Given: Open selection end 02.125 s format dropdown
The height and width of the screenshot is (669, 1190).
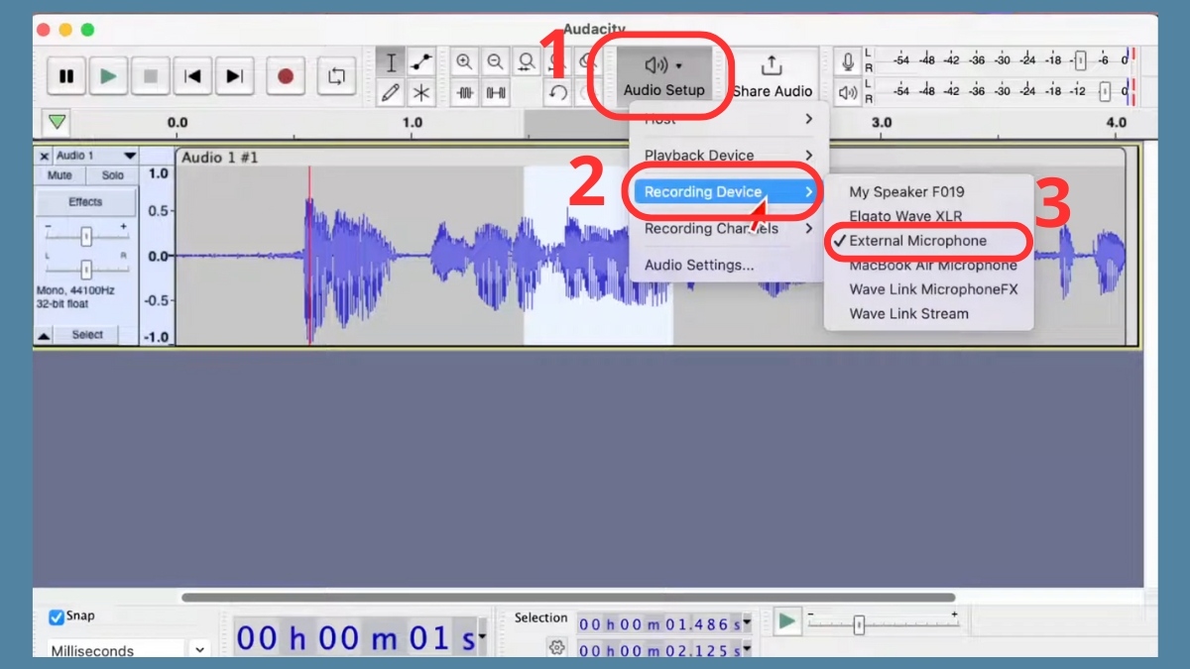Looking at the screenshot, I should click(x=746, y=651).
